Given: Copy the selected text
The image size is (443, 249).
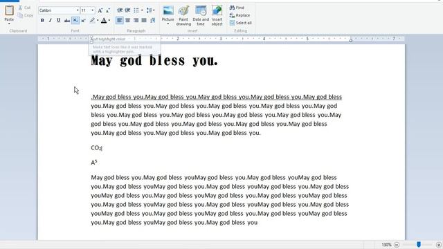Looking at the screenshot, I should click(x=26, y=15).
